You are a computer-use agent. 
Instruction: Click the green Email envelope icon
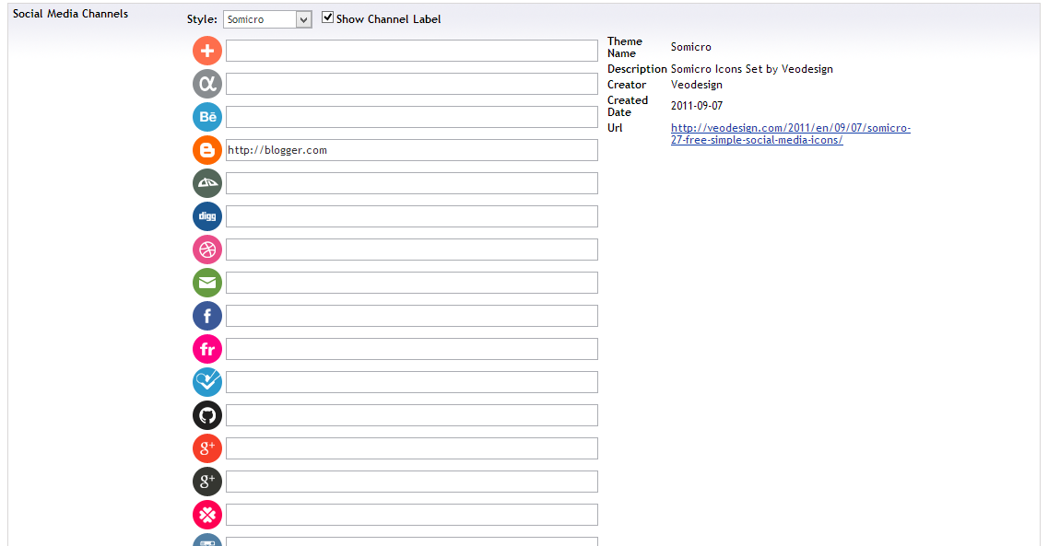click(207, 283)
